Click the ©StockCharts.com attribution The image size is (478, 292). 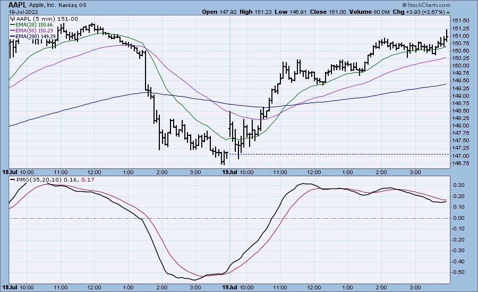[426, 5]
